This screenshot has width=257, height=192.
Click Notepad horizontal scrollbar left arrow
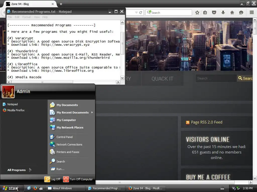click(x=9, y=82)
